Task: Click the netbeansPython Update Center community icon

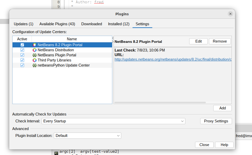Action: coord(35,65)
